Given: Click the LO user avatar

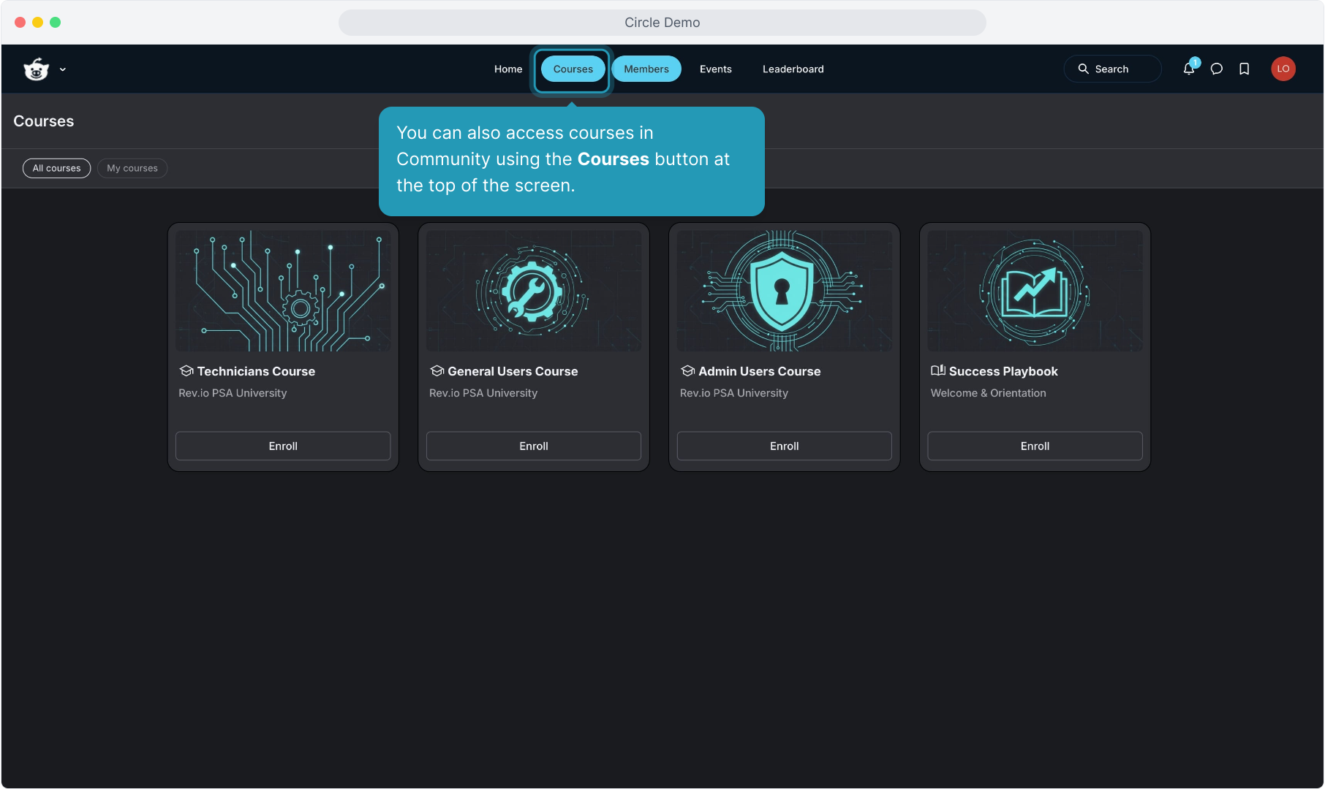Looking at the screenshot, I should tap(1283, 69).
